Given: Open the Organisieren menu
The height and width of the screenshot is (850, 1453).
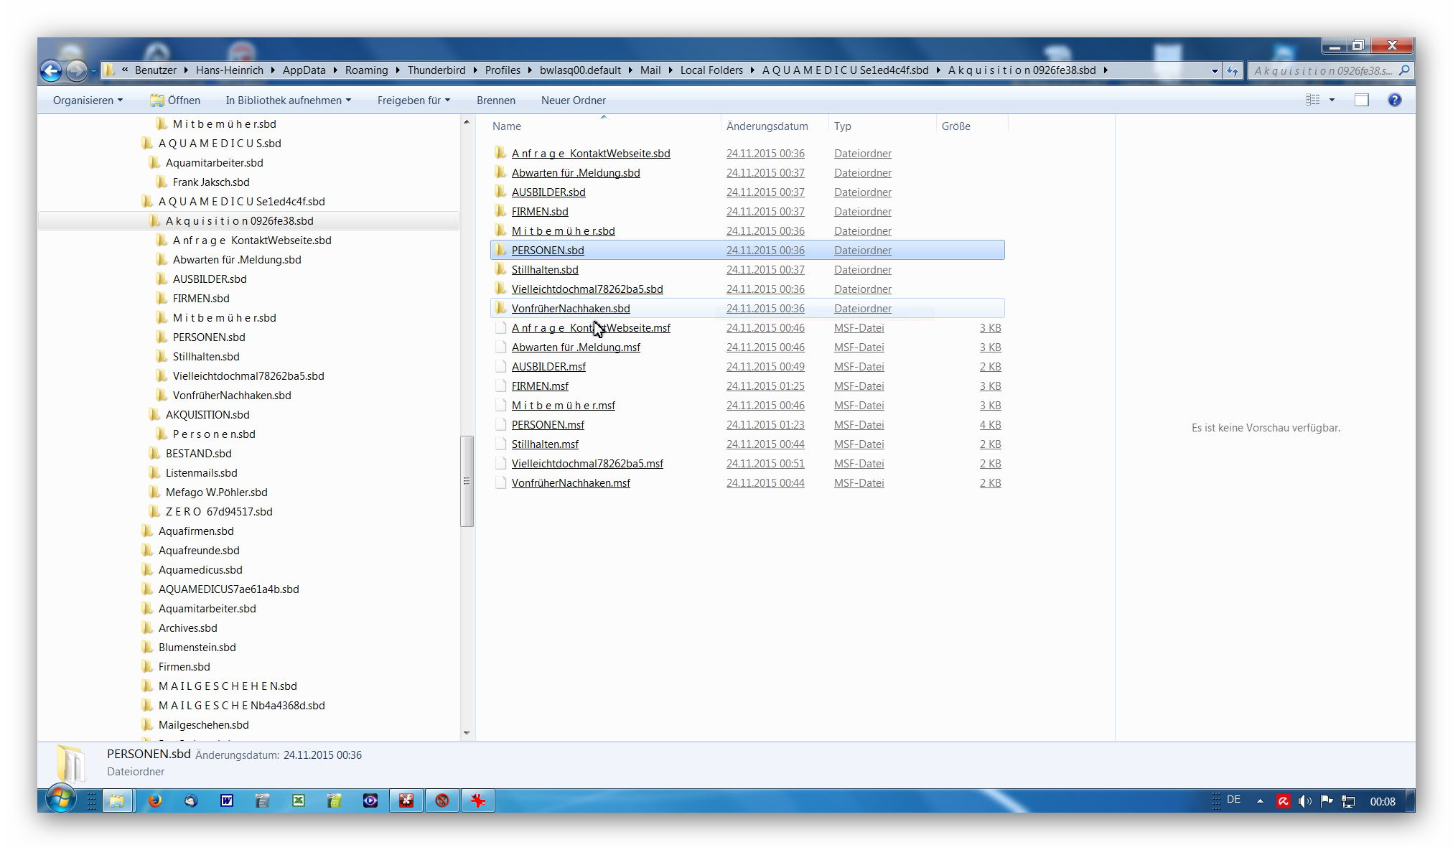Looking at the screenshot, I should (87, 100).
